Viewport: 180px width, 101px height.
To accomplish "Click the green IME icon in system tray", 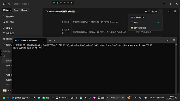I will click(146, 98).
